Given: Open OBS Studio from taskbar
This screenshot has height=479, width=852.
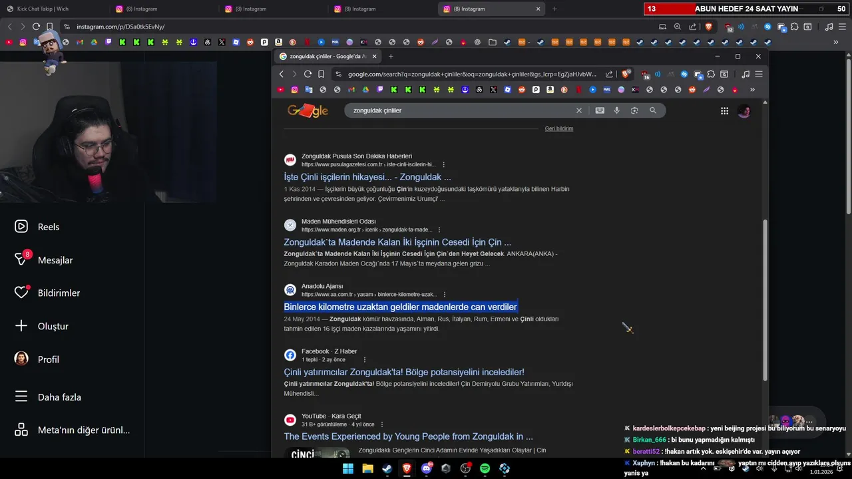Looking at the screenshot, I should point(465,468).
